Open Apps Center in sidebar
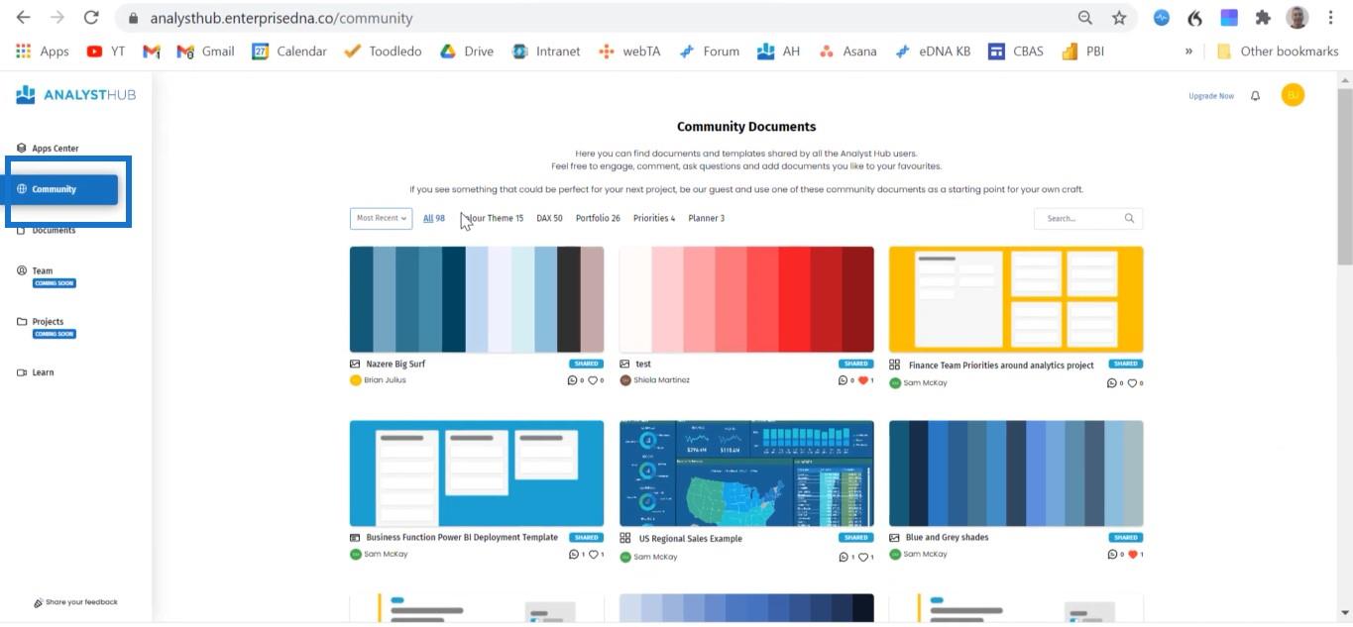Screen dimensions: 1353x627 coord(48,149)
